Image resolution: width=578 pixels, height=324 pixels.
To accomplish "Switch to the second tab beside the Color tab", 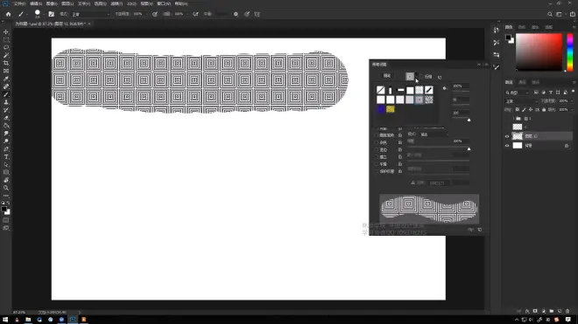I will [522, 27].
